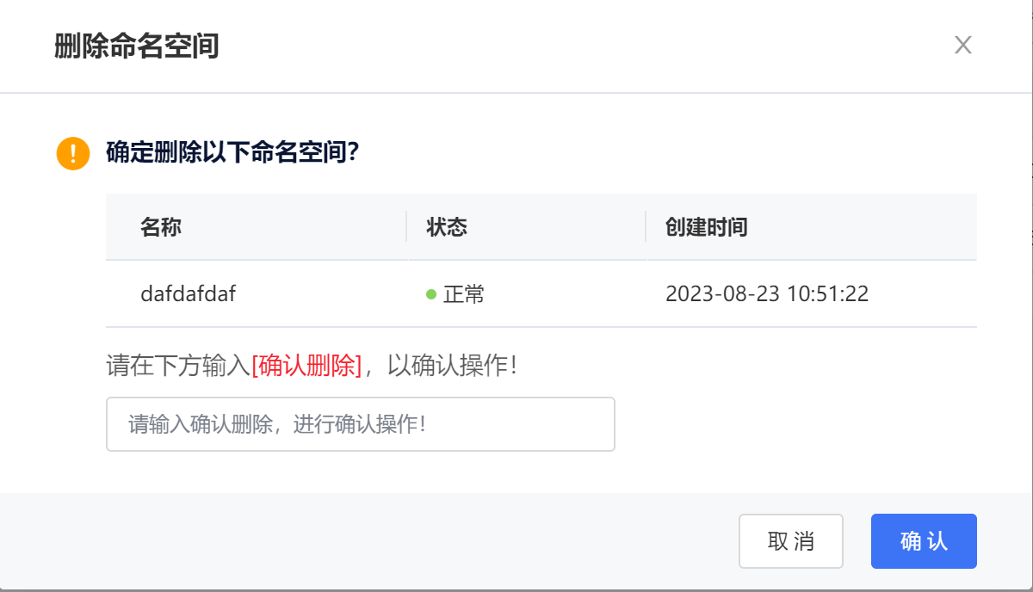Click the divider between 名称 and 状态 headers
This screenshot has height=592, width=1033.
(406, 227)
